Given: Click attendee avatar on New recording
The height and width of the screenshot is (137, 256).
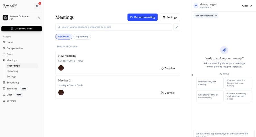Looking at the screenshot, I should tap(61, 68).
